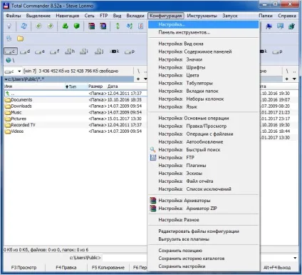Click the archive icon with purple disc
This screenshot has width=302, height=275.
point(103,26)
